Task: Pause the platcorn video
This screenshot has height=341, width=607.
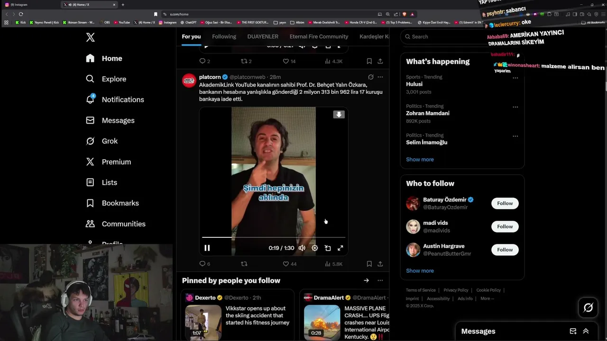Action: 207,248
